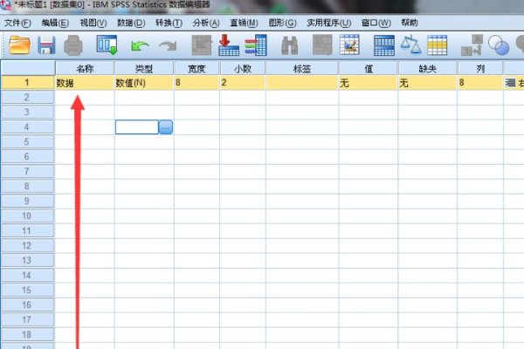Select the empty 标签 cell in row 1
The width and height of the screenshot is (524, 349).
pos(302,83)
